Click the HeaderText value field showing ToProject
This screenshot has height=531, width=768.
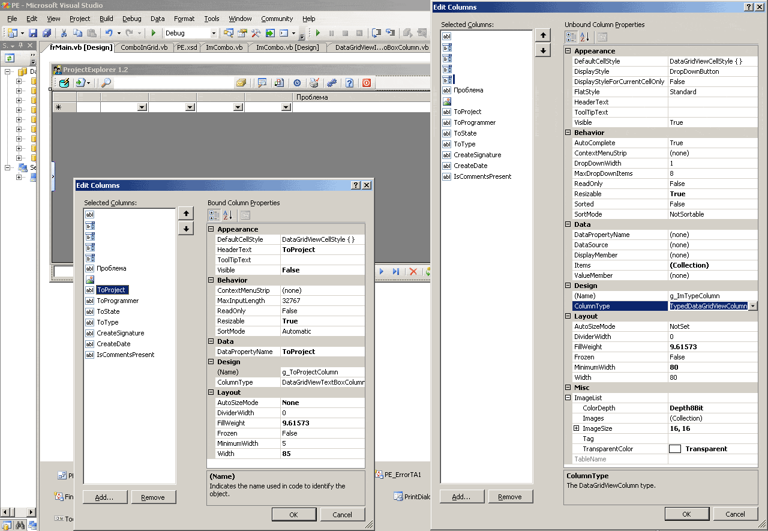click(x=323, y=250)
